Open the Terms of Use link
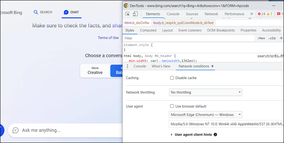284x143 pixels. 108,38
